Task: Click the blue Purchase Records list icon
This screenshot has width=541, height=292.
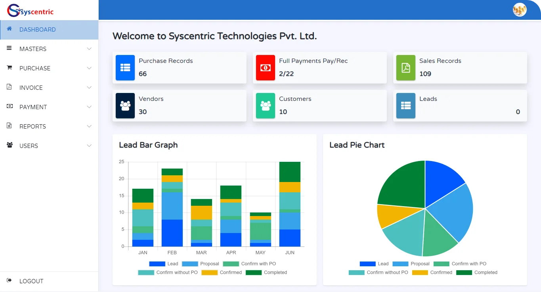Action: click(x=125, y=68)
